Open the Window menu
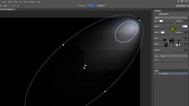This screenshot has height=106, width=189. coord(32,2)
